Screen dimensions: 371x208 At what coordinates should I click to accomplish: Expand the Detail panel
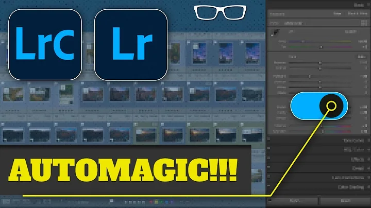point(358,168)
